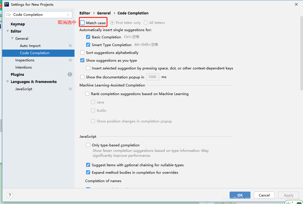This screenshot has width=303, height=204.
Task: Click the Apply button
Action: [289, 195]
